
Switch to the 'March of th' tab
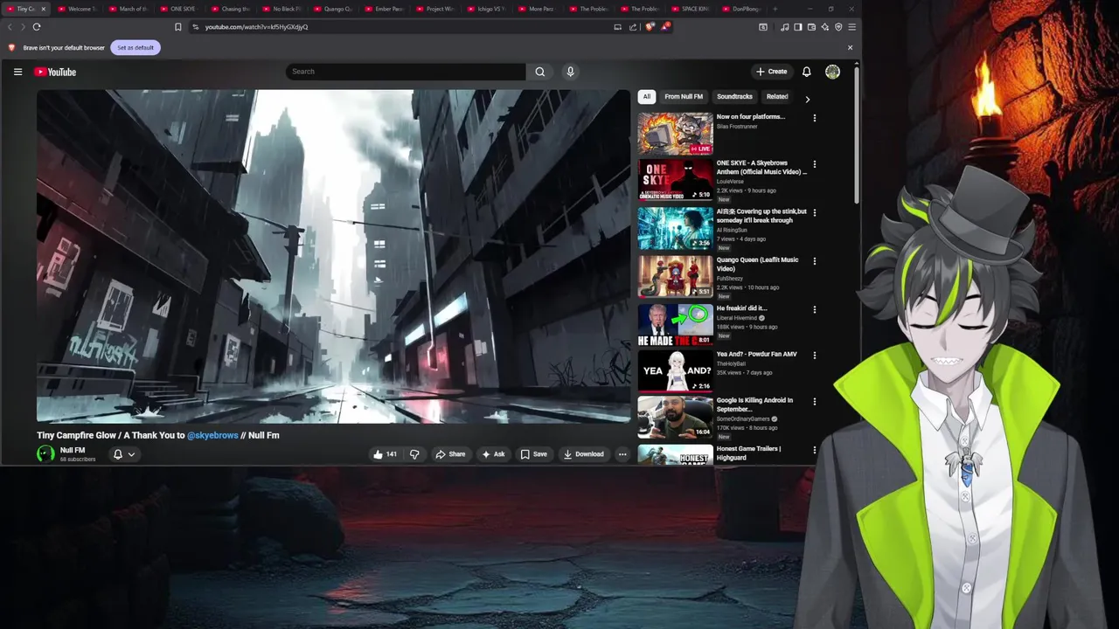coord(129,9)
